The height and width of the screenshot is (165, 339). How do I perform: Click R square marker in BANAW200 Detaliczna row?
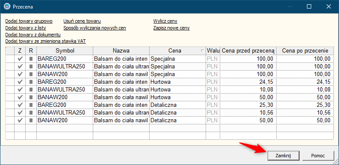(x=31, y=121)
